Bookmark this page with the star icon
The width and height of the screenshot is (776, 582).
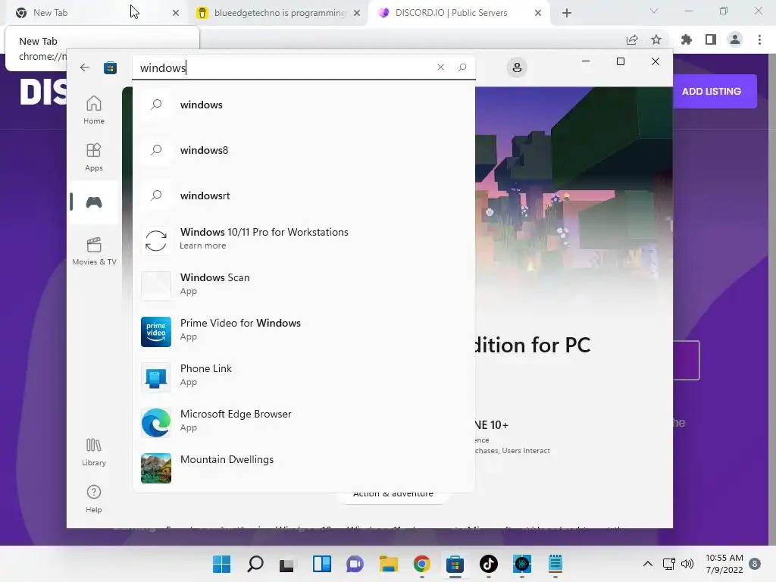pos(656,39)
